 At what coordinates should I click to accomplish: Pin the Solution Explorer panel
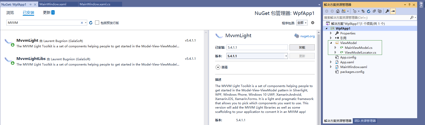point(410,5)
